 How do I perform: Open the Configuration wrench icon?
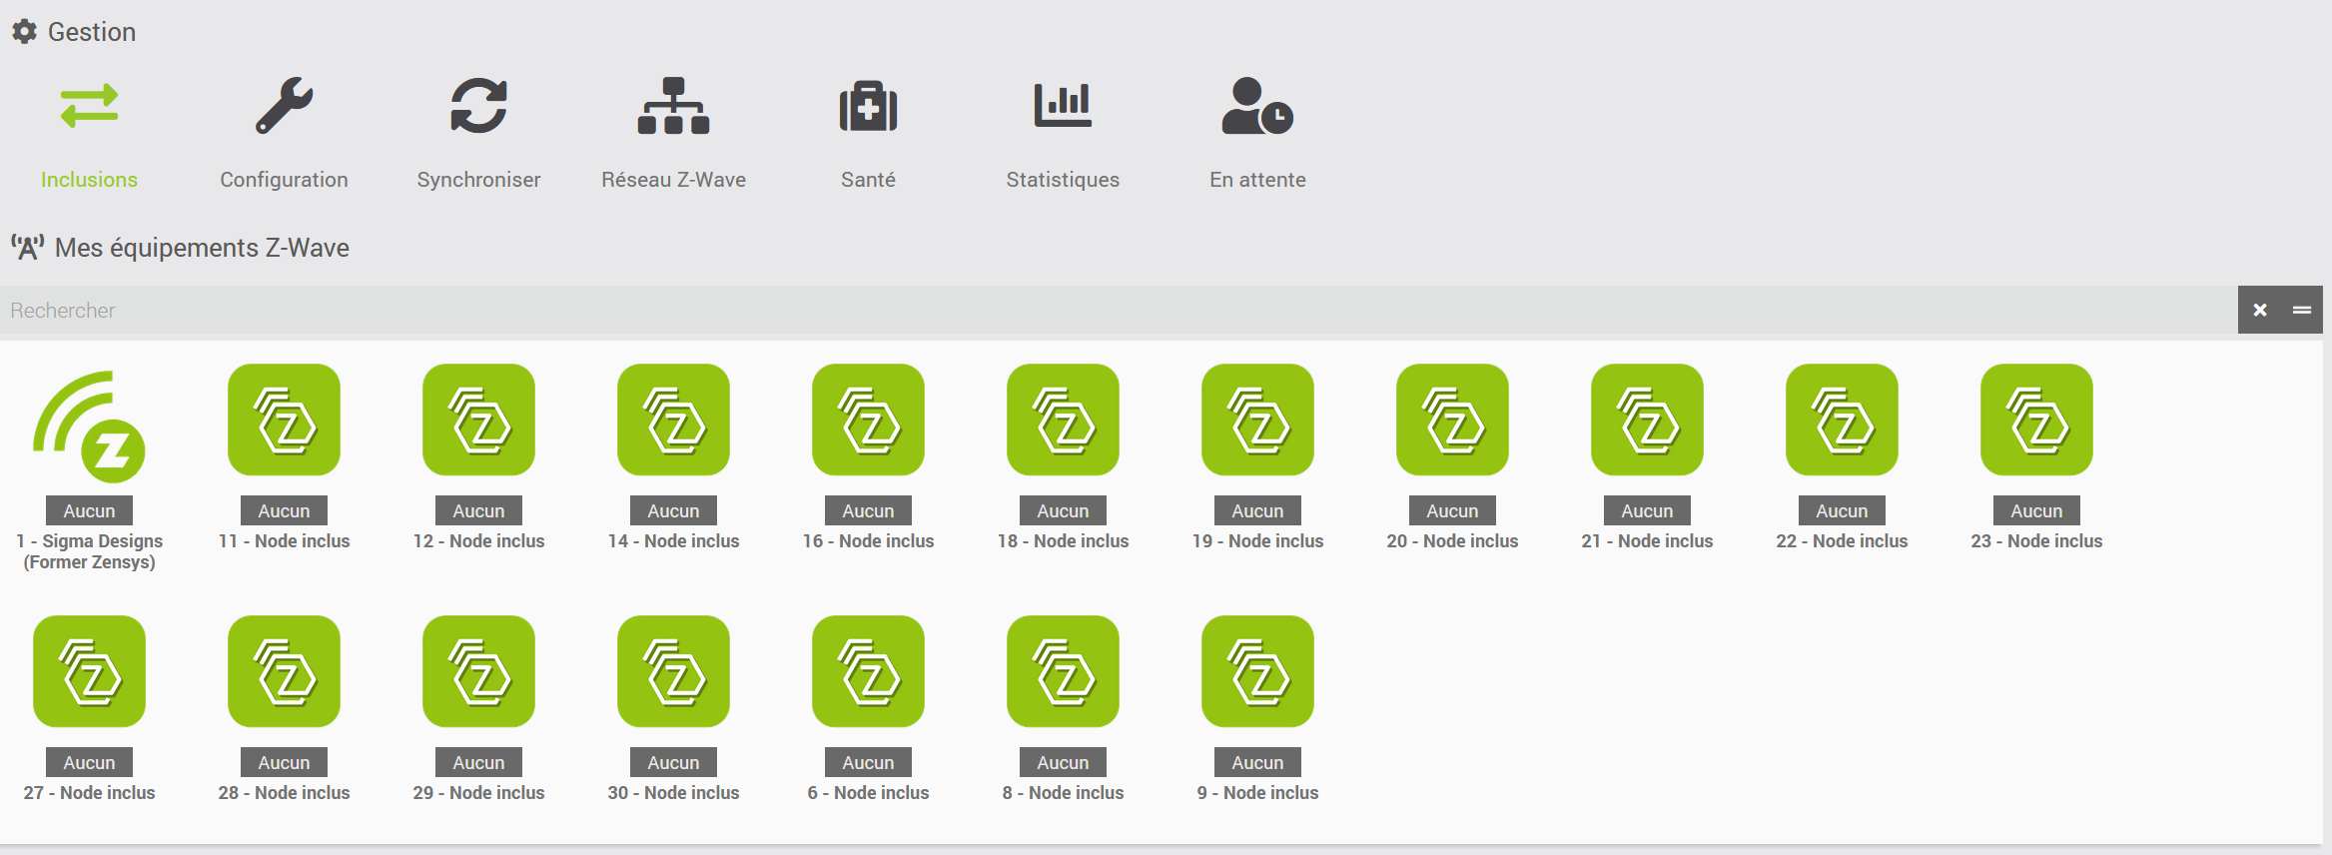click(284, 106)
